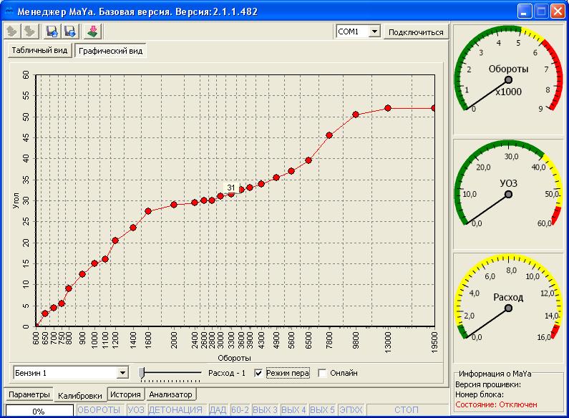Click the Расход gauge dial
Image resolution: width=569 pixels, height=418 pixels.
click(508, 308)
